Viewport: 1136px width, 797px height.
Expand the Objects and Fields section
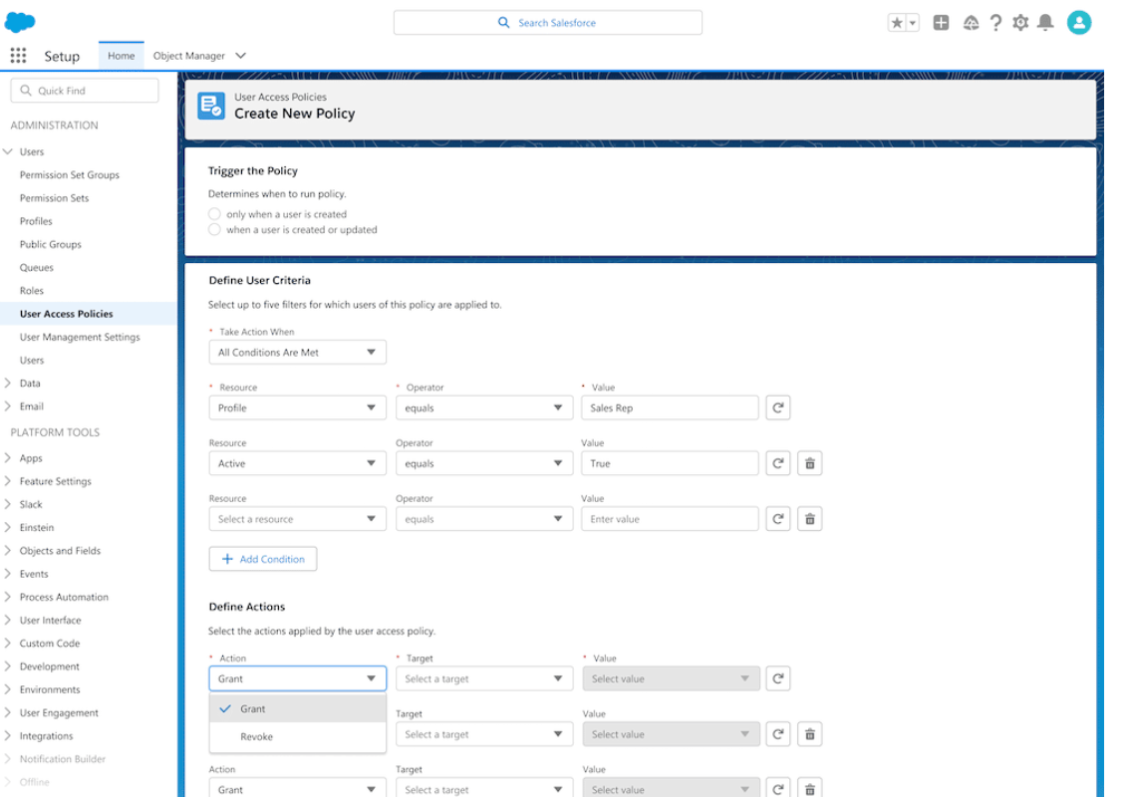tap(8, 551)
